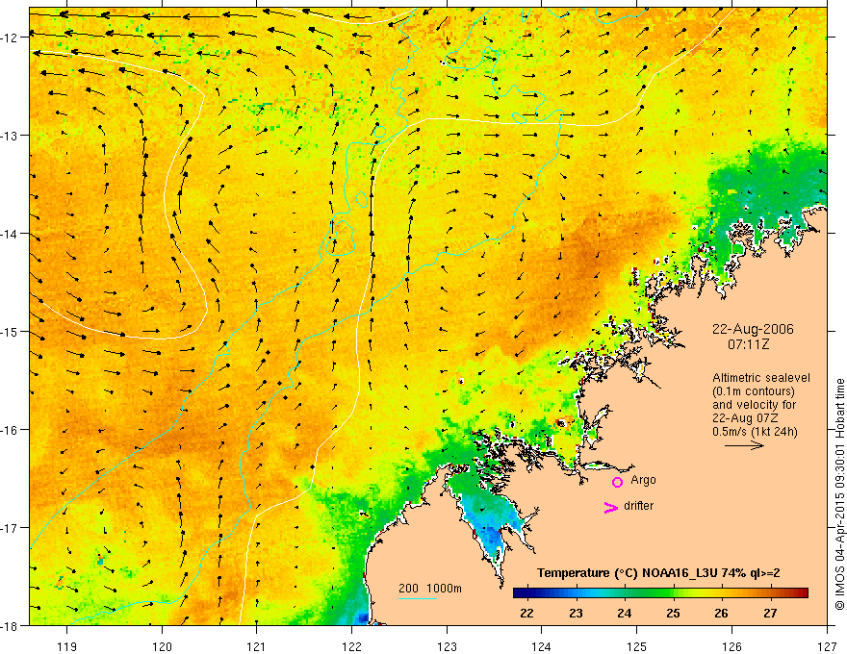The image size is (847, 654).
Task: Click the 'drifter' legend label
Action: [x=638, y=506]
